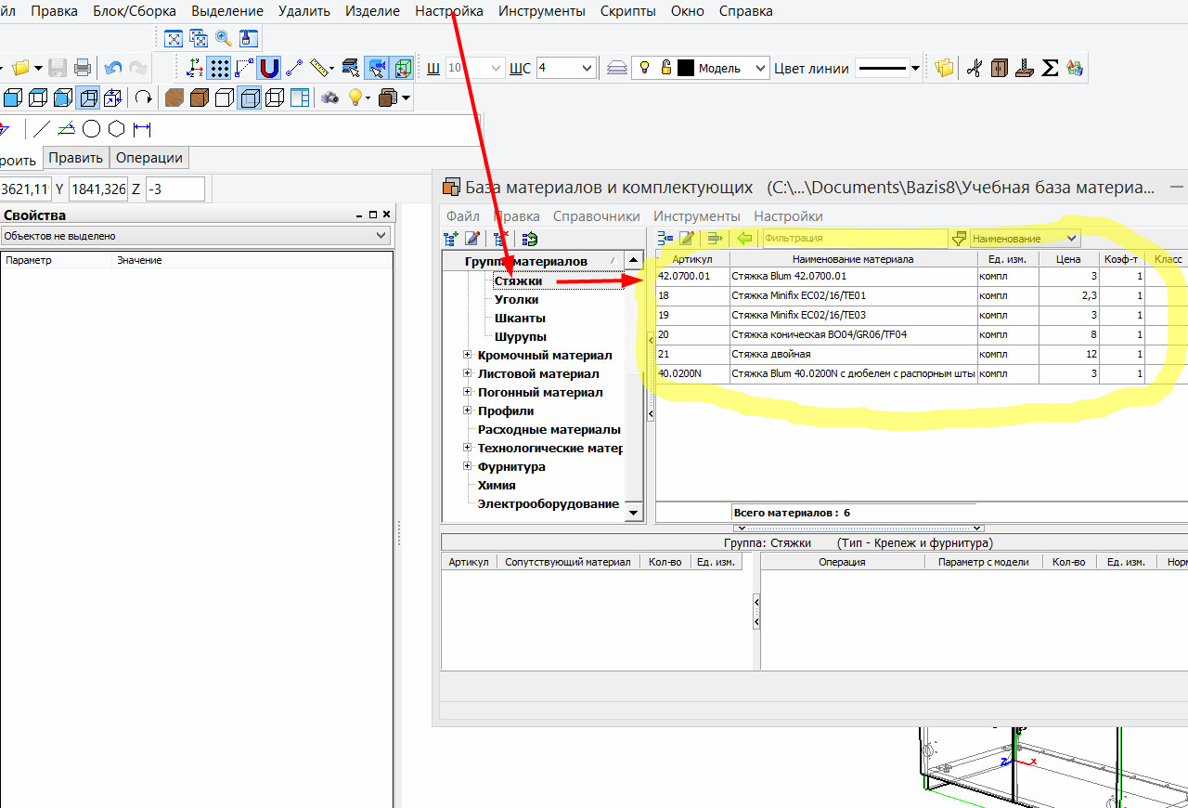Click the Фильтрация input field
This screenshot has width=1188, height=808.
tap(855, 239)
